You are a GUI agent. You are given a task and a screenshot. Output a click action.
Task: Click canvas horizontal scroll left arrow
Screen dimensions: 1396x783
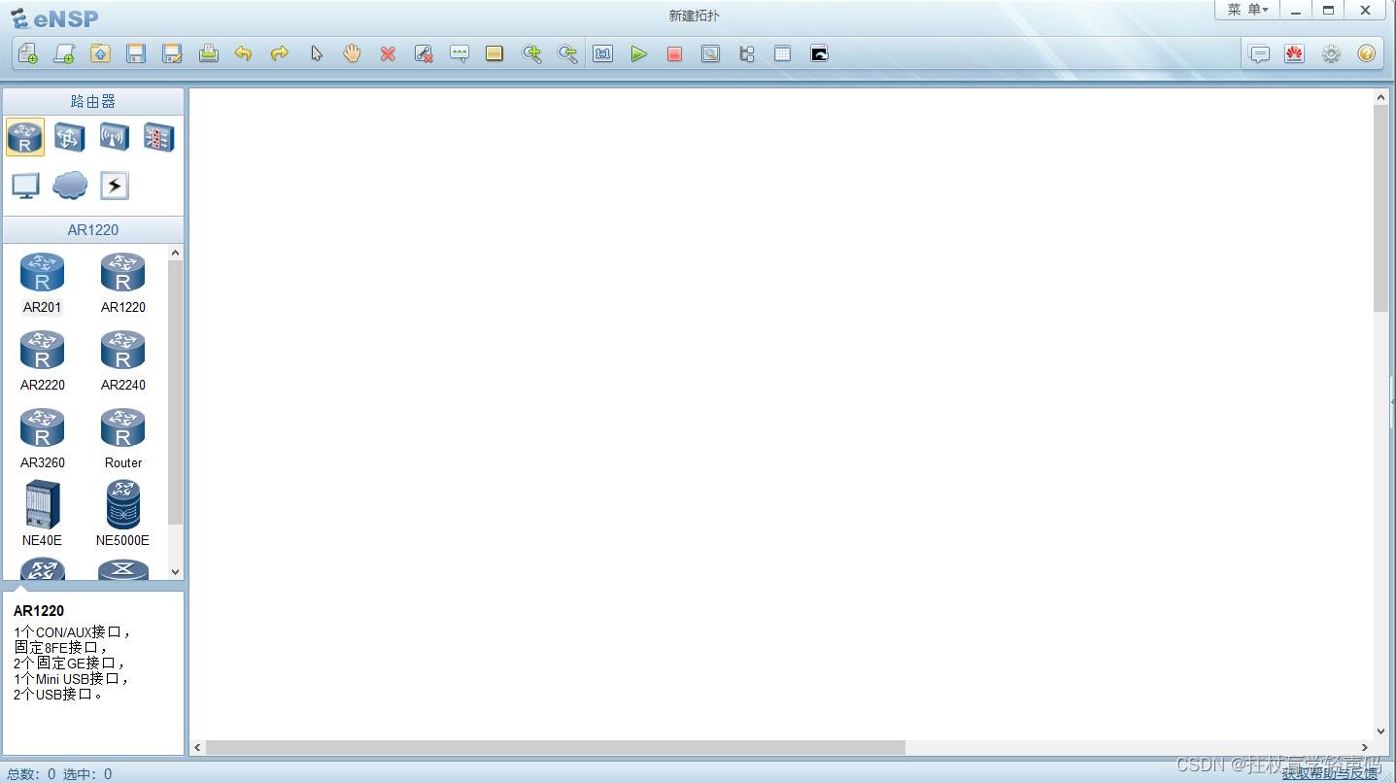(198, 748)
